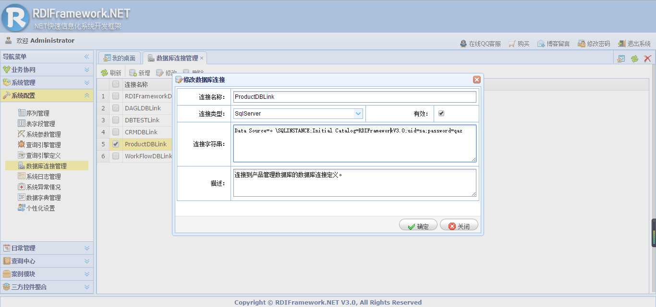Open 系统异常情况 in the sidebar
Screen dimensions: 656x307
tap(39, 187)
